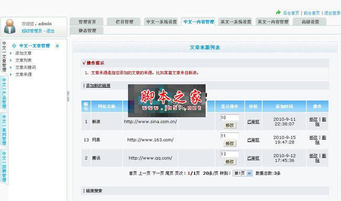The height and width of the screenshot is (201, 341).
Task: Click the 首页 pagination link
Action: coord(133,173)
